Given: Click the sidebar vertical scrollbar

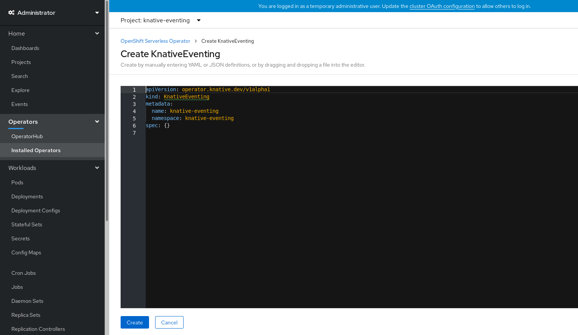Looking at the screenshot, I should [x=107, y=112].
